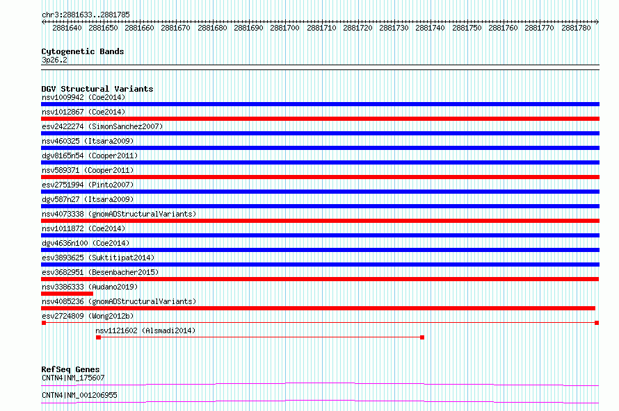Click the red bar under nsv1012867

pyautogui.click(x=320, y=119)
